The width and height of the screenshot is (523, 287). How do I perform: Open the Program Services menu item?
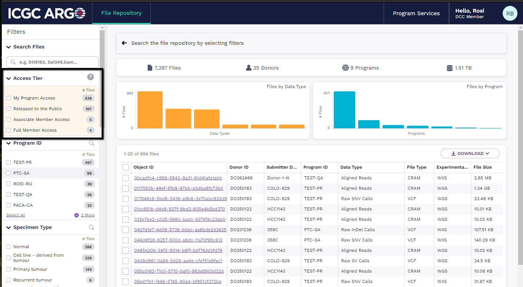416,13
